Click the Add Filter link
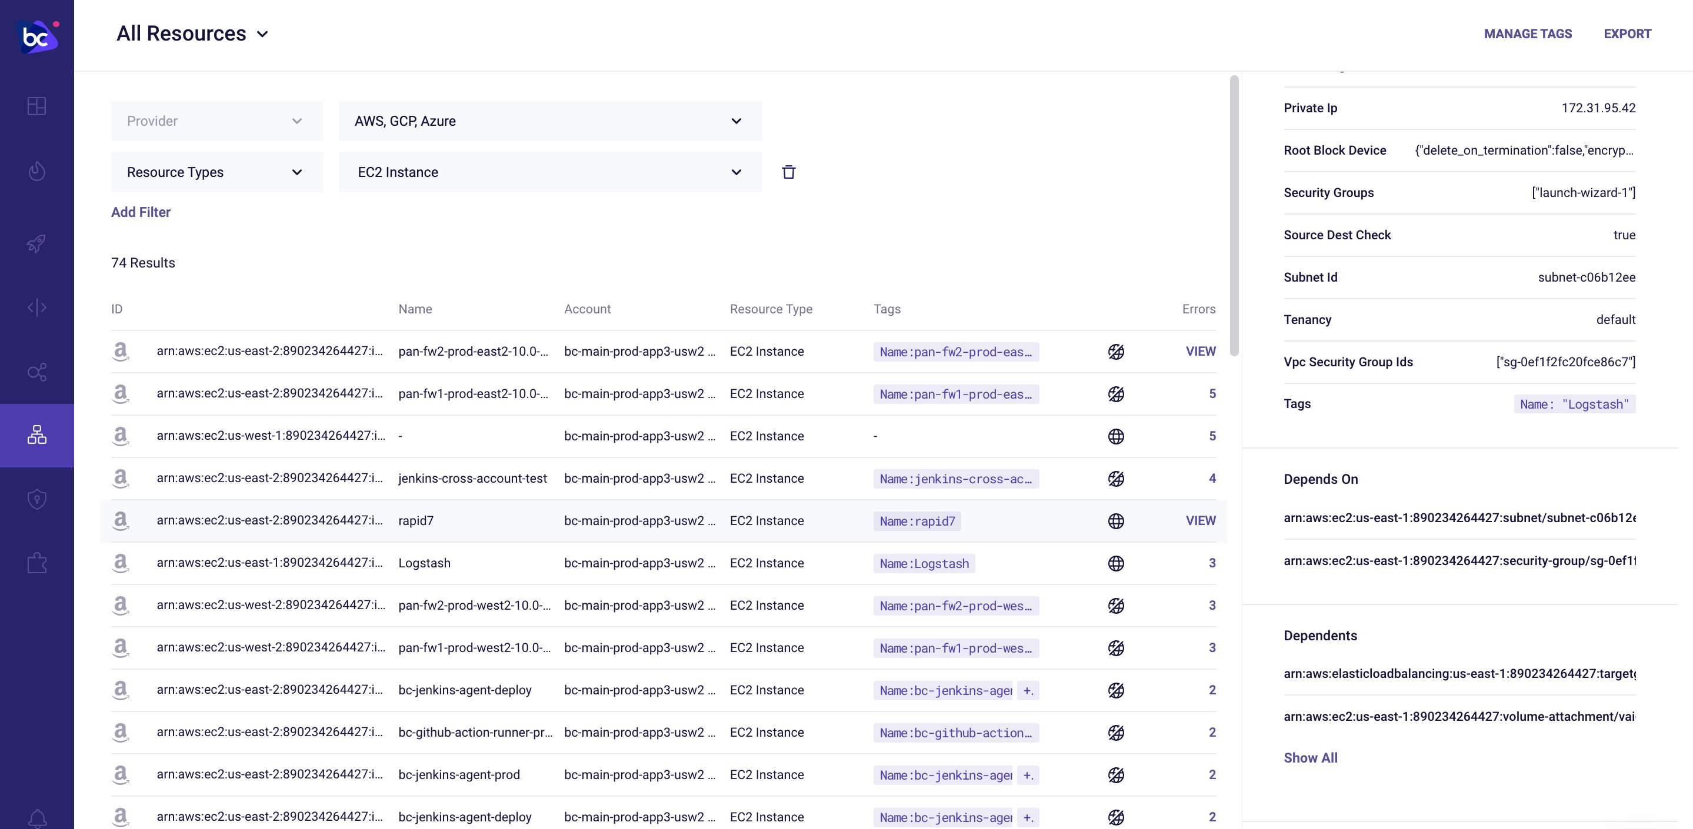 [x=141, y=212]
